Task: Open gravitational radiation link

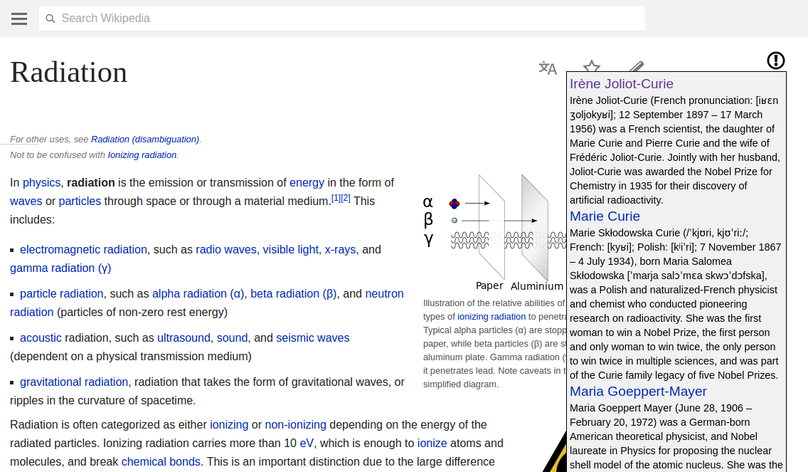Action: click(x=74, y=382)
